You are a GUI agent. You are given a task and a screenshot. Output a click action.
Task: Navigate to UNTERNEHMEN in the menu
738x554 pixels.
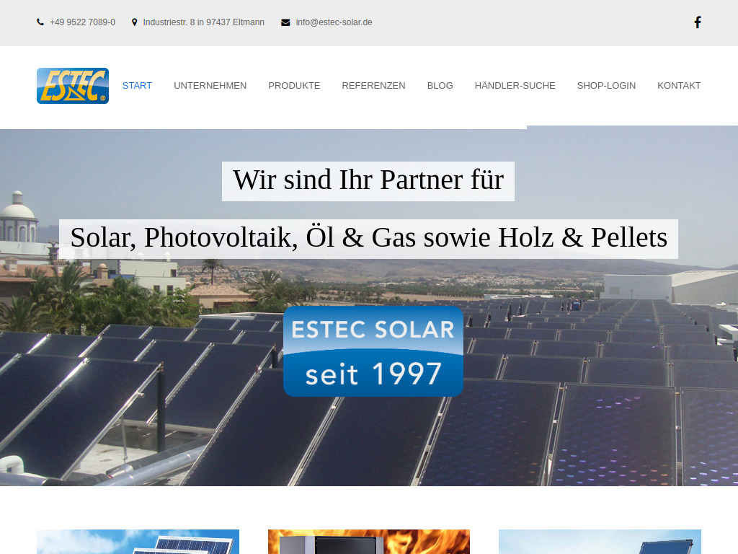(210, 85)
